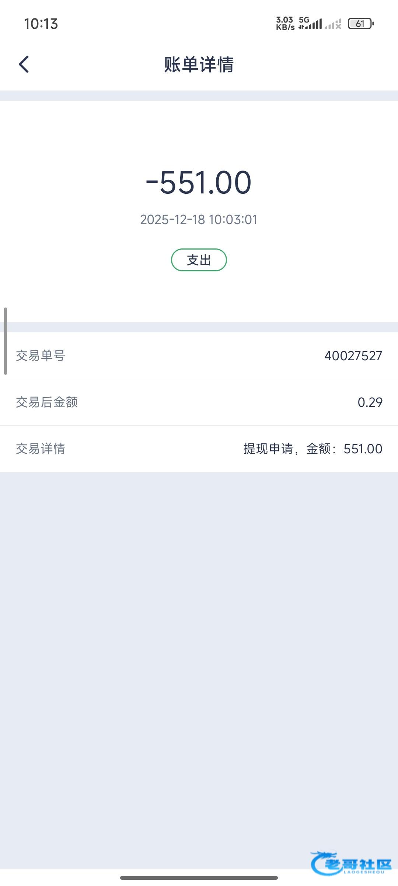The image size is (398, 886).
Task: Tap the 提现申请，金额：551.00 detail text
Action: tap(313, 449)
